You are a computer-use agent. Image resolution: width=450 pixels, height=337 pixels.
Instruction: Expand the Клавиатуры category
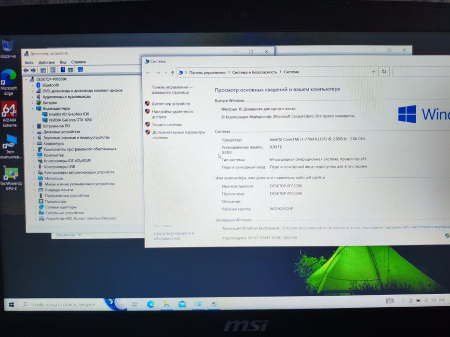pyautogui.click(x=34, y=143)
